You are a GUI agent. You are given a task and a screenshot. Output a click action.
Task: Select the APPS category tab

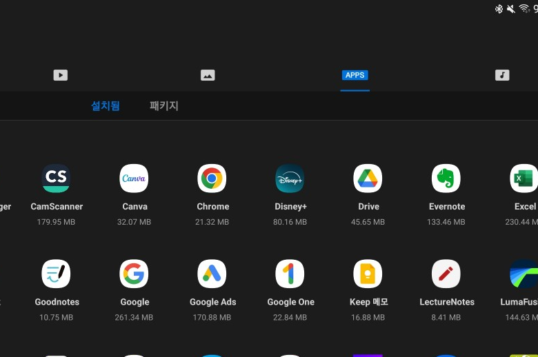tap(355, 75)
